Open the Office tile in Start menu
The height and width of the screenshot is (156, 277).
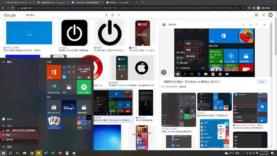pyautogui.click(x=54, y=72)
